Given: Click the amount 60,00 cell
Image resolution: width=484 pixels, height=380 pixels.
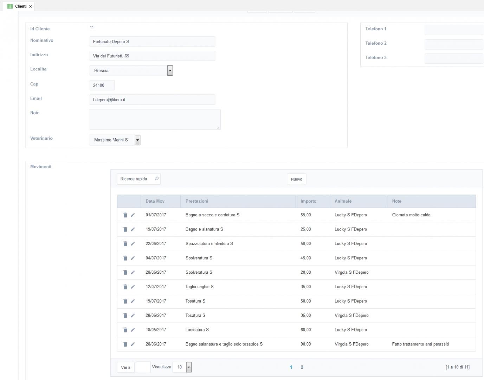Looking at the screenshot, I should pos(306,330).
